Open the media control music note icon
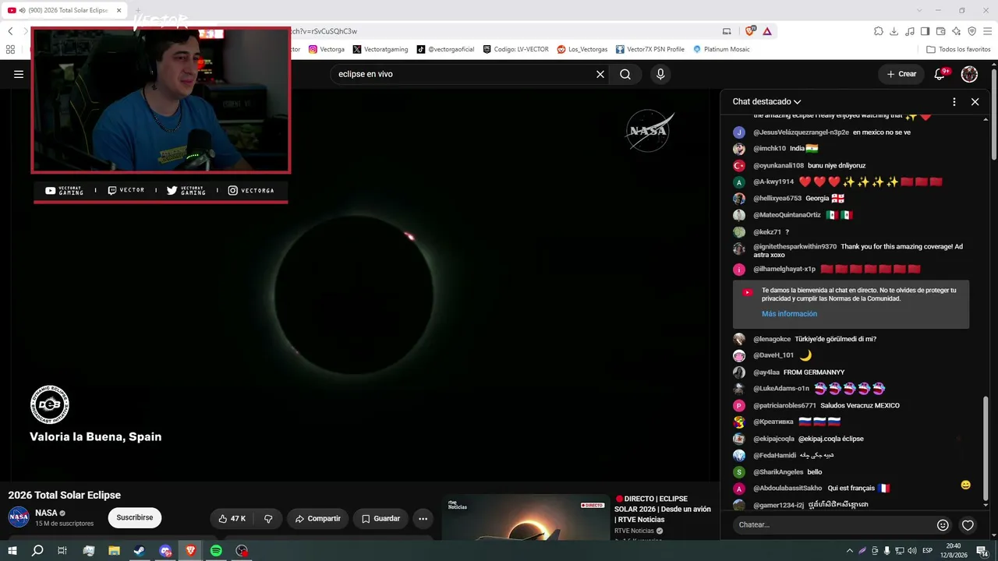Viewport: 998px width, 561px height. click(x=910, y=31)
